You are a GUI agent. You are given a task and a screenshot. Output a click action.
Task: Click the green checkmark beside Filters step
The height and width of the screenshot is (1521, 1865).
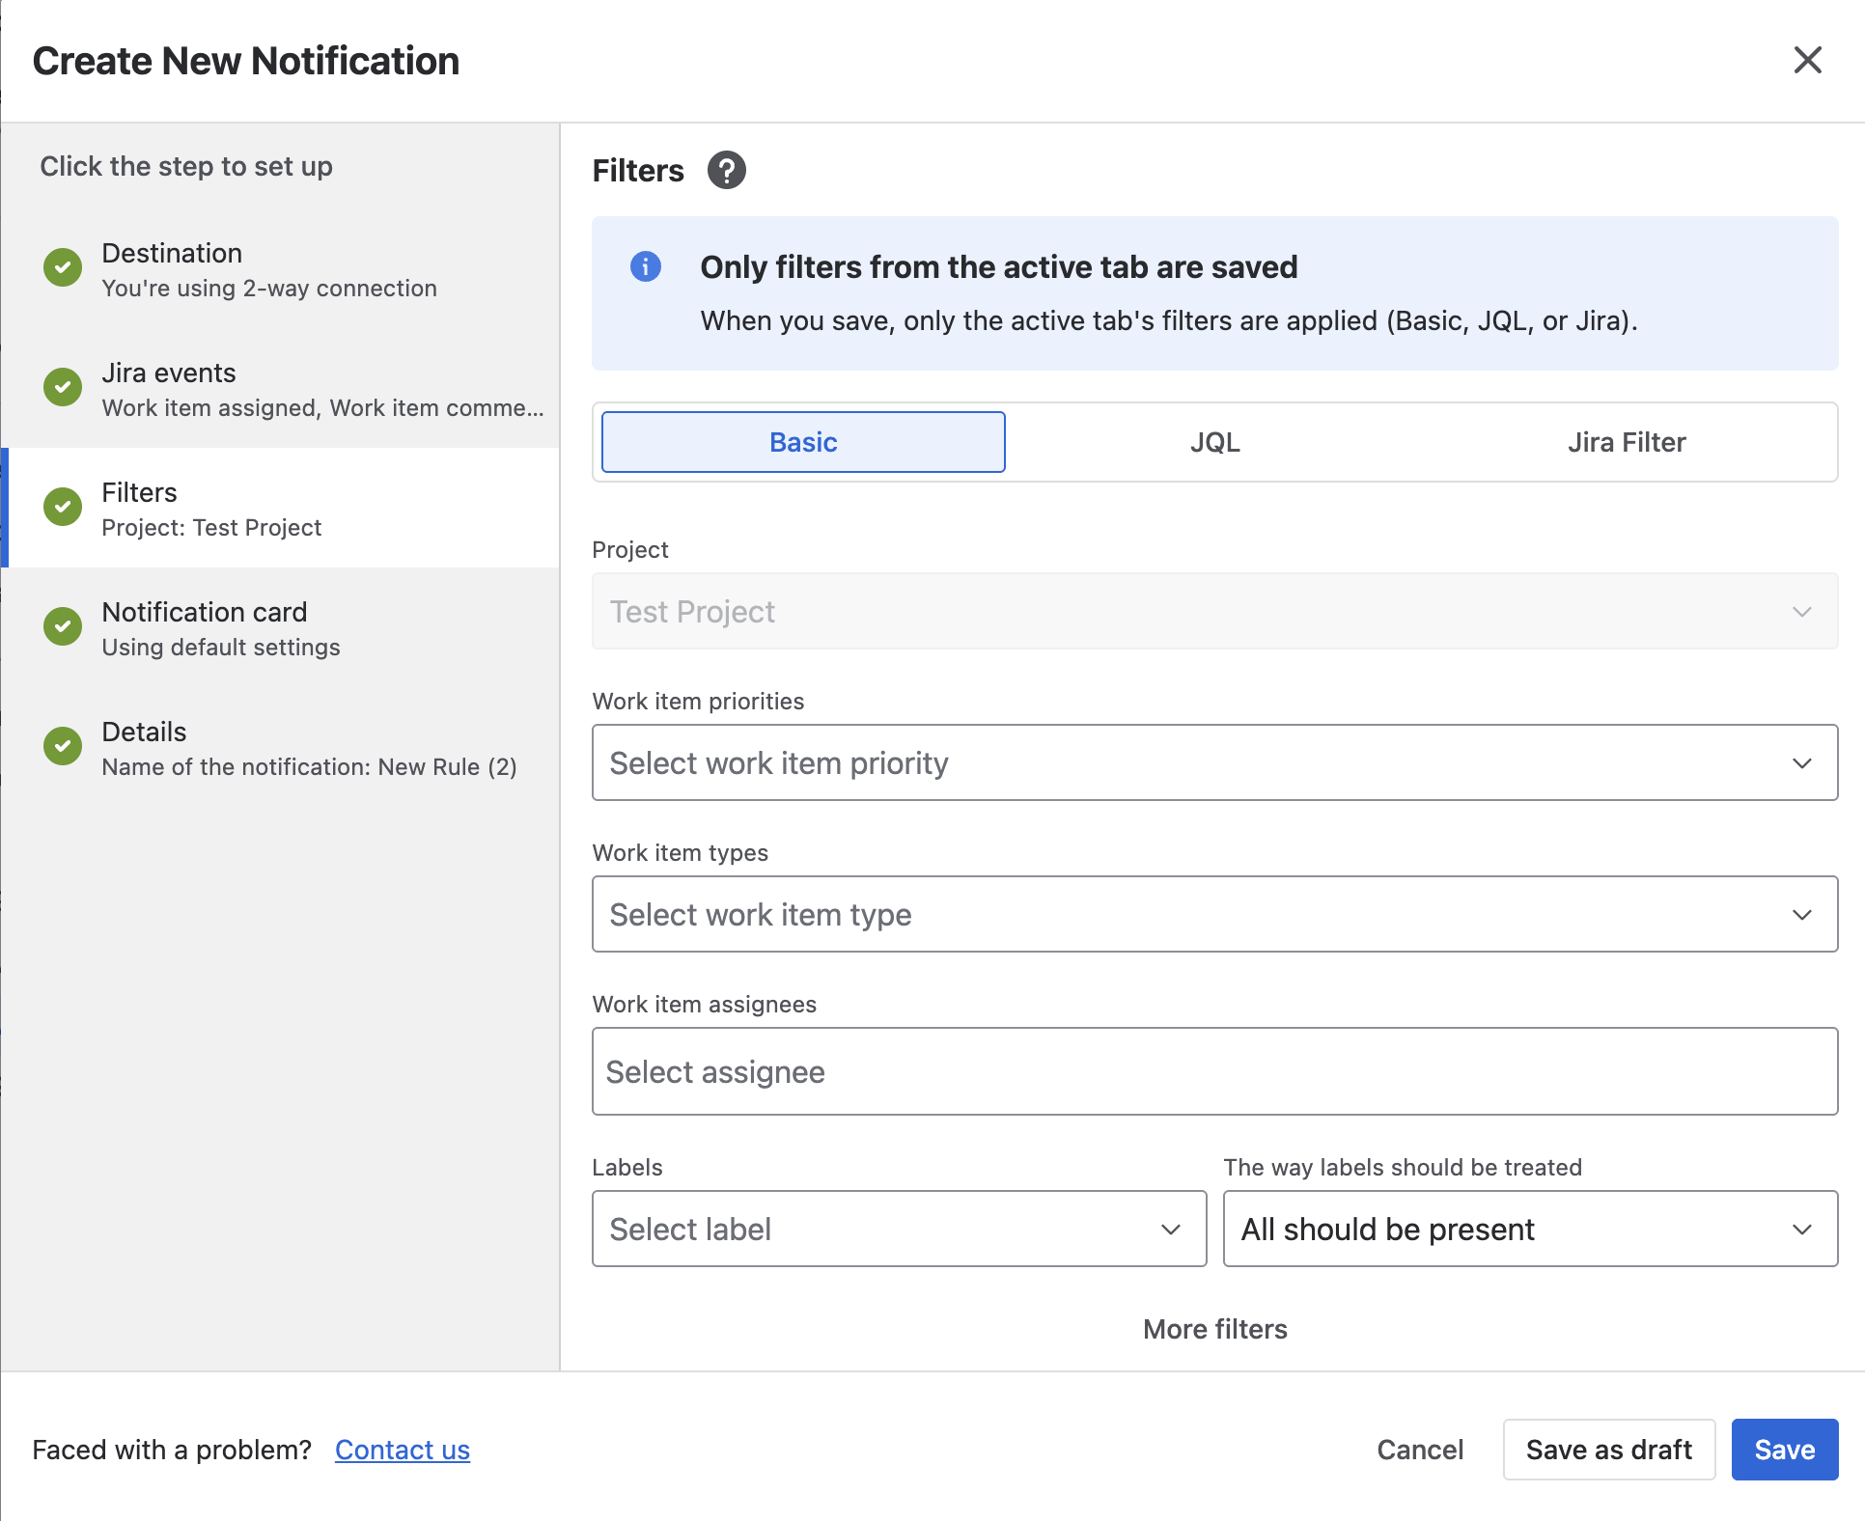[63, 507]
